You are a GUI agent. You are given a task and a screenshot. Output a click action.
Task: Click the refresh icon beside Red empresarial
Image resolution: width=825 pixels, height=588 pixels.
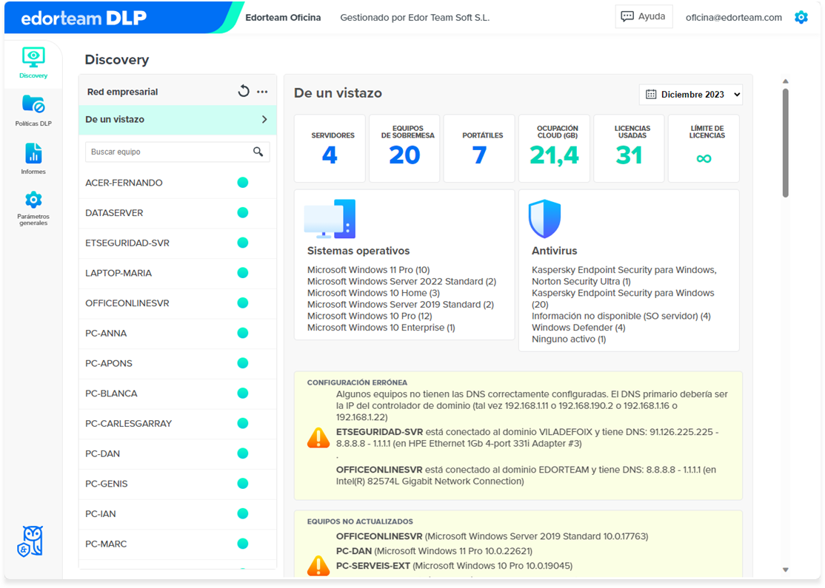243,91
